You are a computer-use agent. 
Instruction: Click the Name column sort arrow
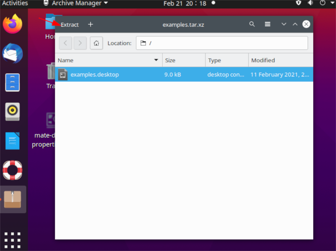click(x=156, y=60)
